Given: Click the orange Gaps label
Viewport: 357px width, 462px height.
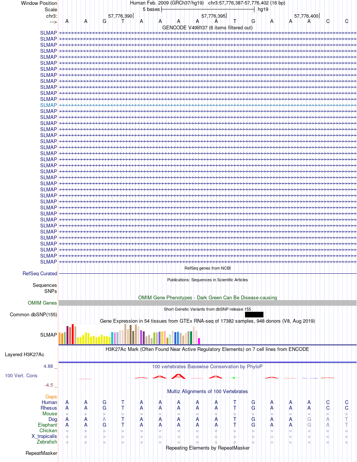Looking at the screenshot, I should (51, 397).
